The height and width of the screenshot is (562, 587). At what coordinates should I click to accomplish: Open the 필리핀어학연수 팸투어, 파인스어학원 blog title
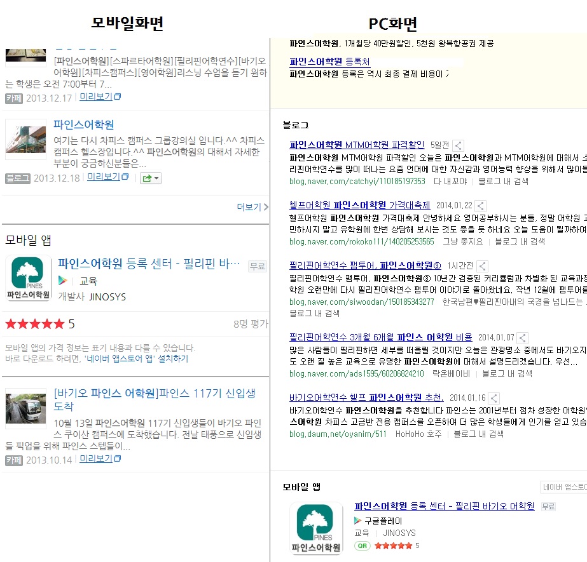point(365,265)
